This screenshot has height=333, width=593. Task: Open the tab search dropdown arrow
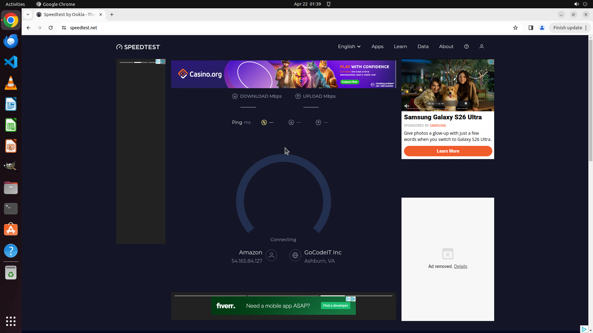tap(28, 14)
